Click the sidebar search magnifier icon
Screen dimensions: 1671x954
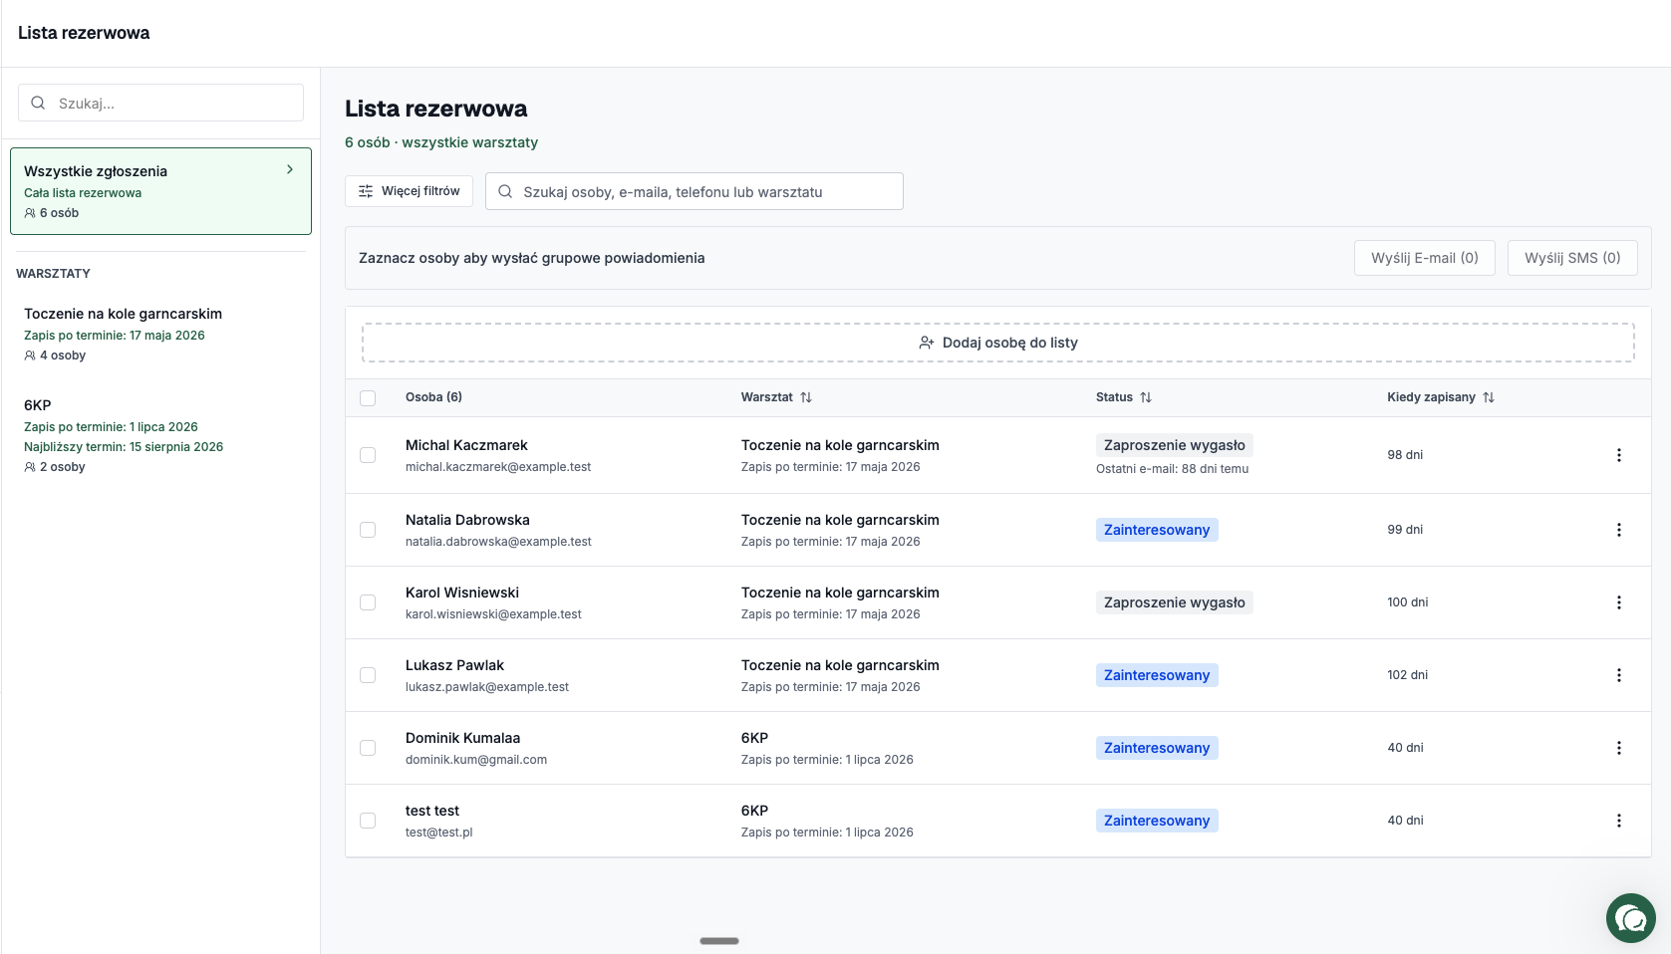tap(38, 103)
